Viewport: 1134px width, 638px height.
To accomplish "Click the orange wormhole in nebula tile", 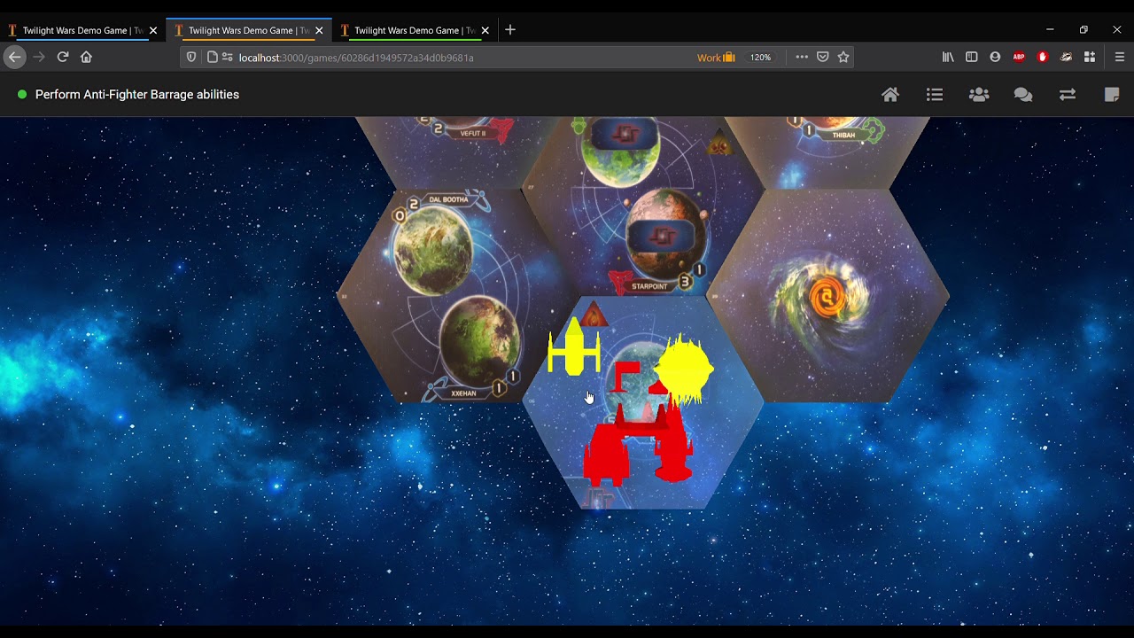I will coord(826,300).
